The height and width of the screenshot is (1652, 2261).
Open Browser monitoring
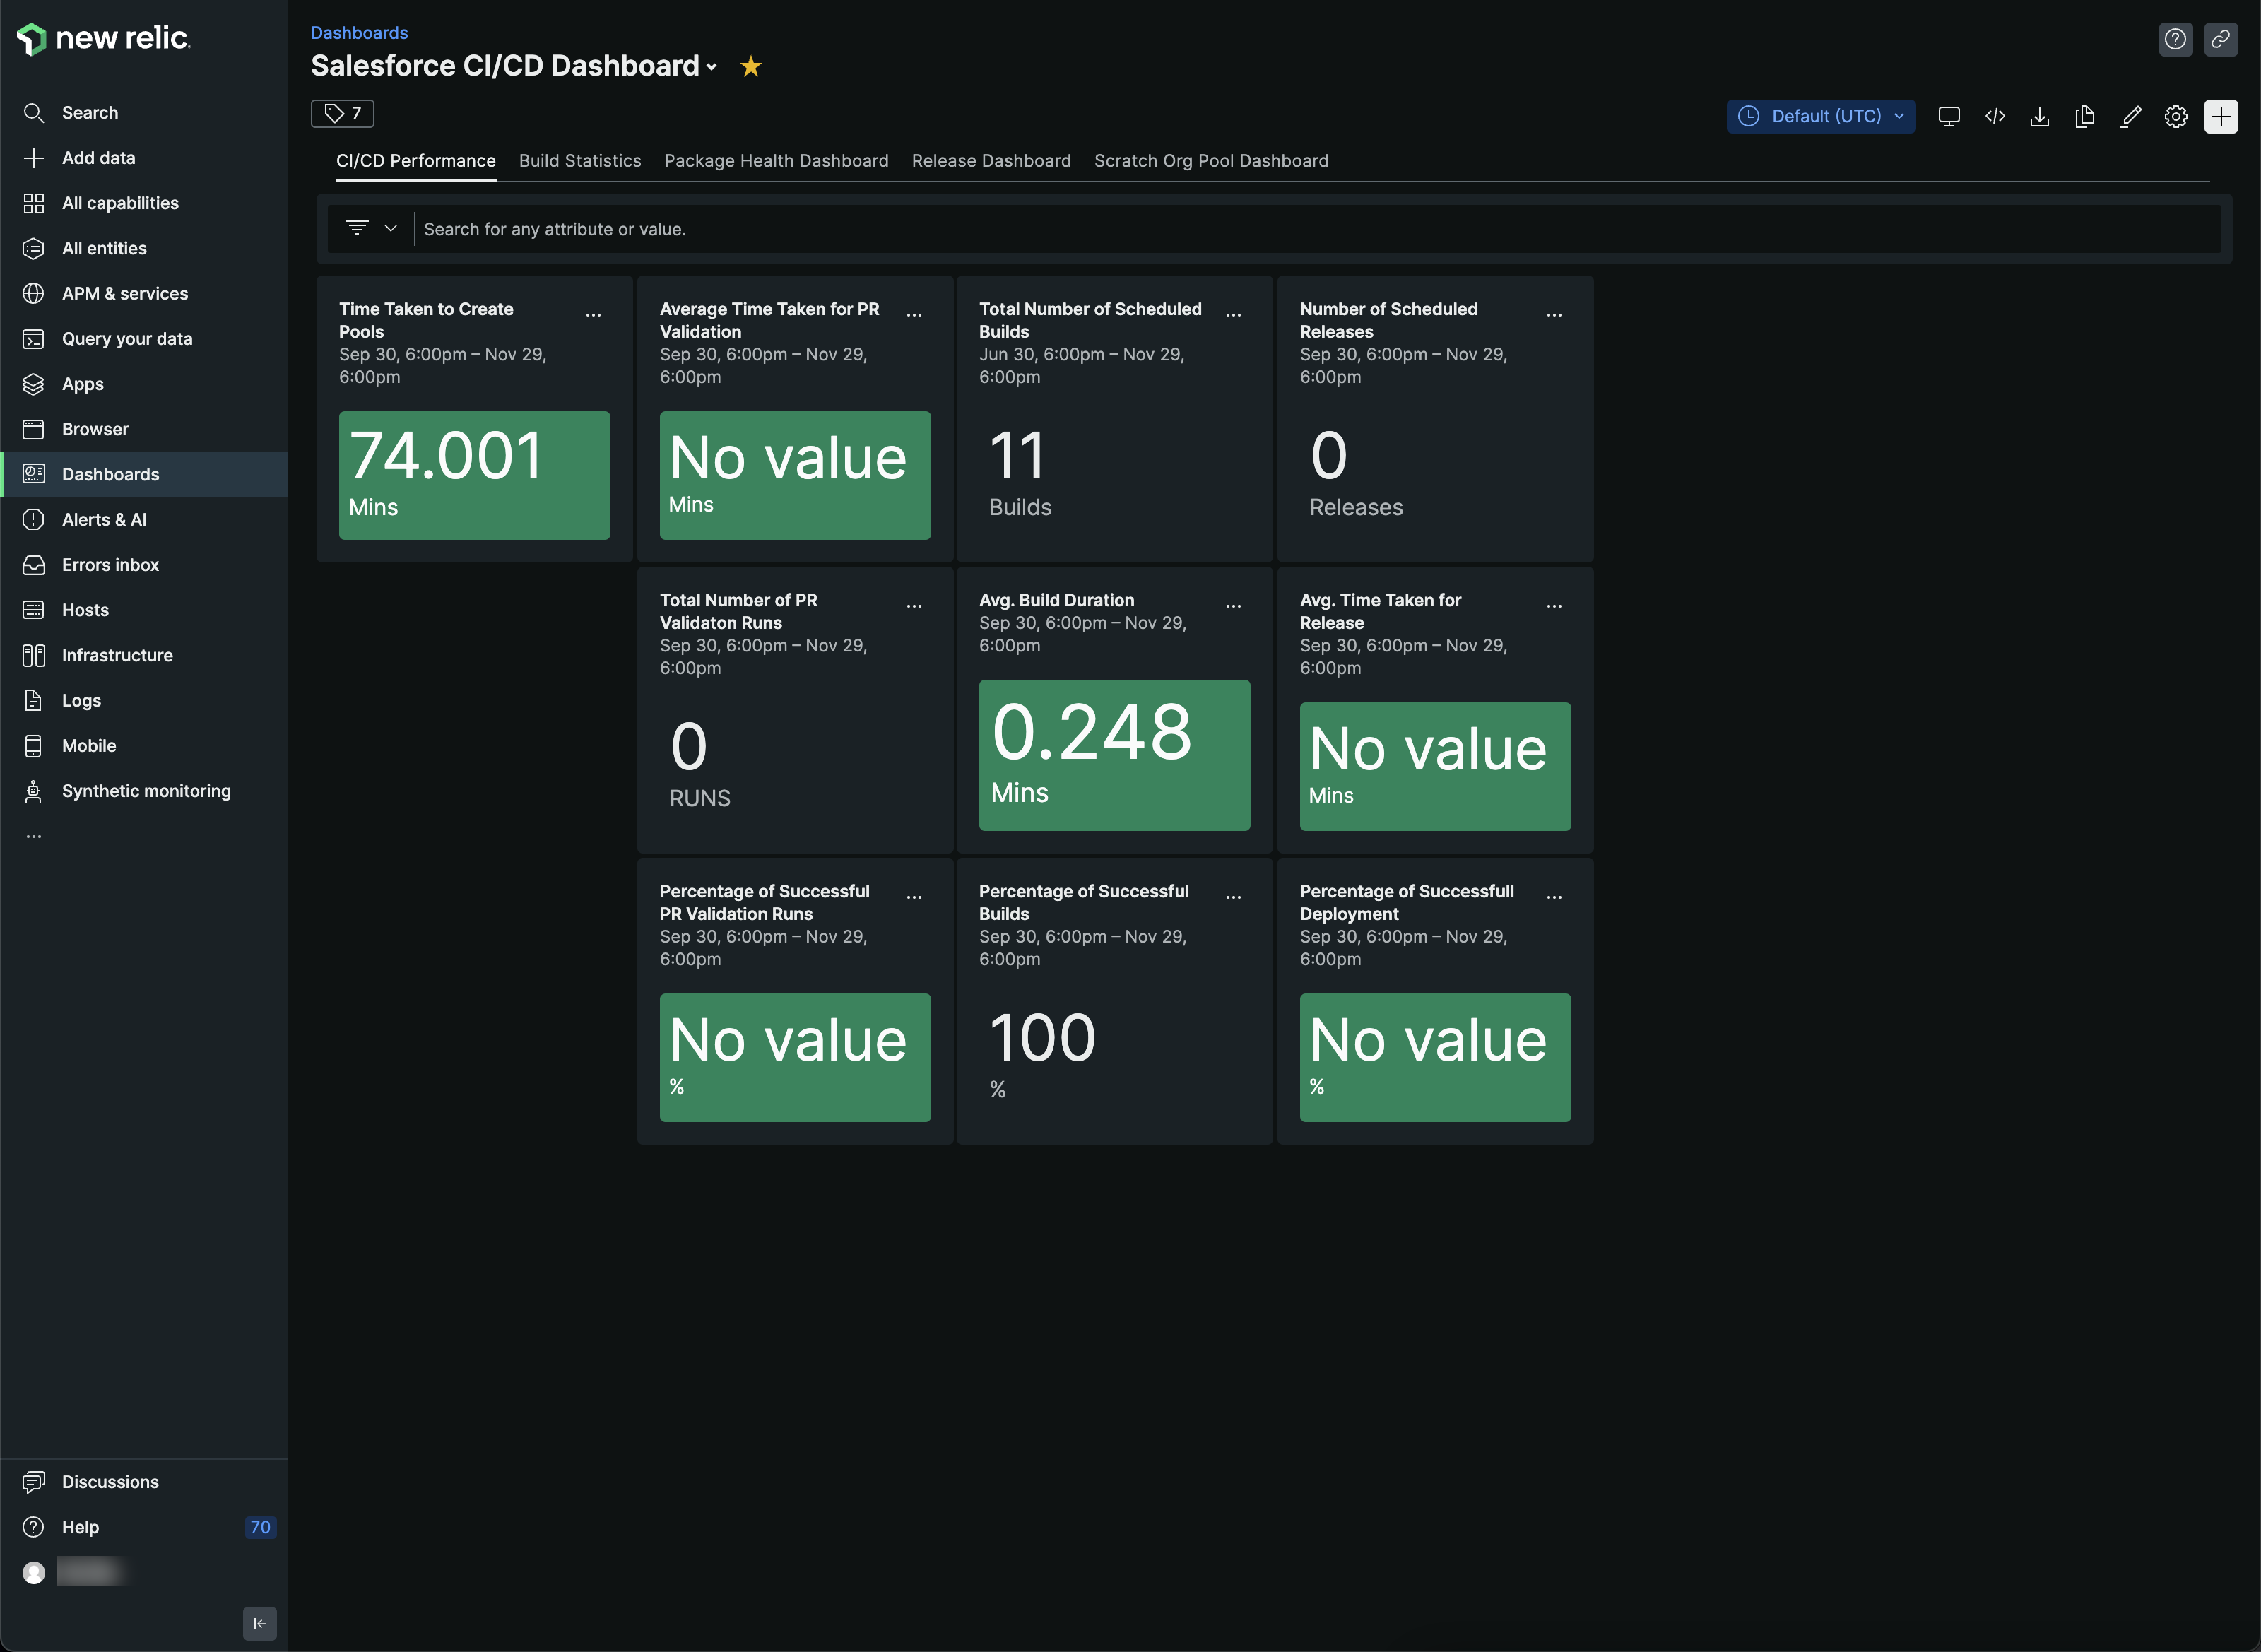point(144,429)
